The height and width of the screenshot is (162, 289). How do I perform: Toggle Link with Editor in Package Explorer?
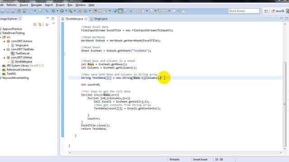pos(40,24)
